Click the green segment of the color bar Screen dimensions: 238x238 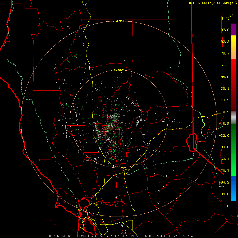point(234,150)
